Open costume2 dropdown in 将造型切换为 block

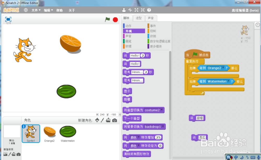pyautogui.click(x=162, y=110)
